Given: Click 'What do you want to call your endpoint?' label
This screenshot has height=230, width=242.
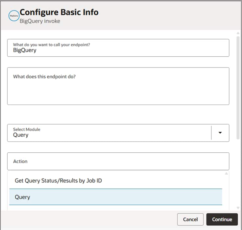Looking at the screenshot, I should pos(52,45).
